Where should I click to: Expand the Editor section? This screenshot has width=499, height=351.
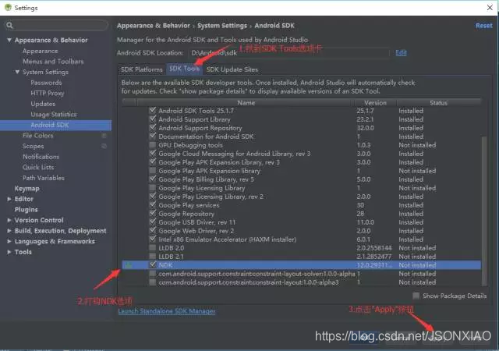(x=9, y=199)
